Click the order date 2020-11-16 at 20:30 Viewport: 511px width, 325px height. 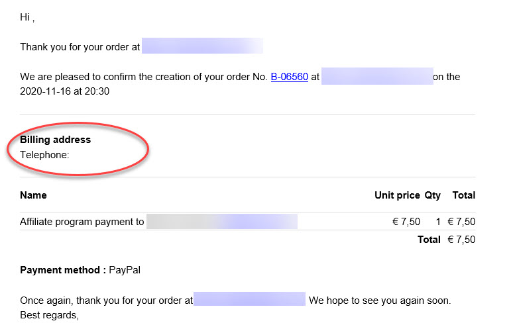tap(64, 91)
